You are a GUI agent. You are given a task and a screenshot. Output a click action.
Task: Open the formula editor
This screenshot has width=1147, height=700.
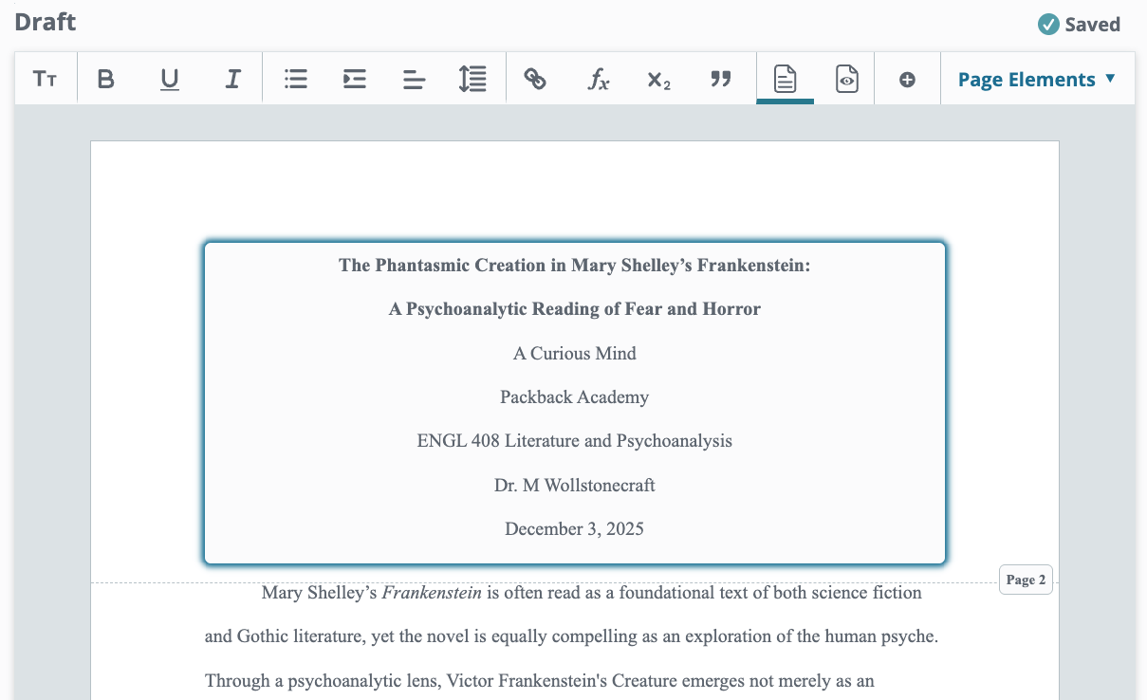point(599,79)
